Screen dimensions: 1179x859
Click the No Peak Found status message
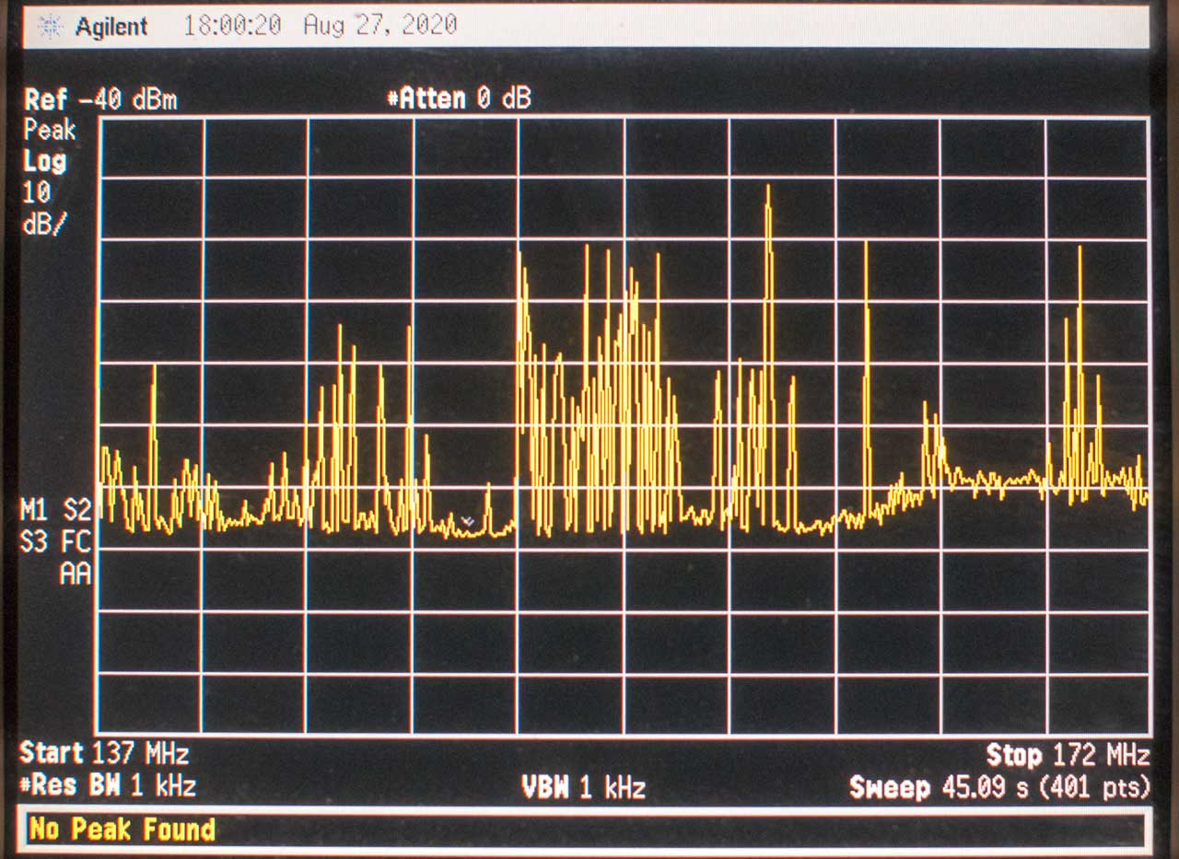click(123, 830)
